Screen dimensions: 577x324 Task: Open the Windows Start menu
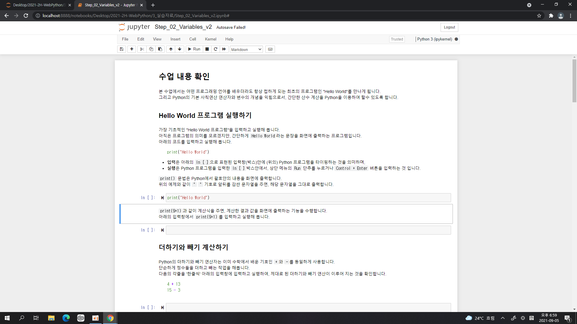point(7,318)
